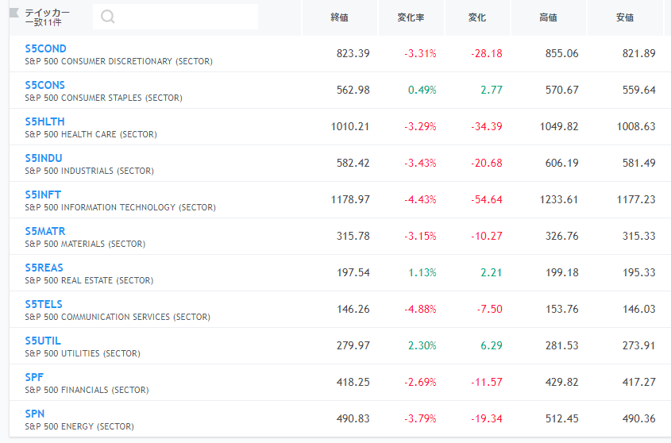671x443 pixels.
Task: Click the ティッカー column header label
Action: (x=47, y=13)
